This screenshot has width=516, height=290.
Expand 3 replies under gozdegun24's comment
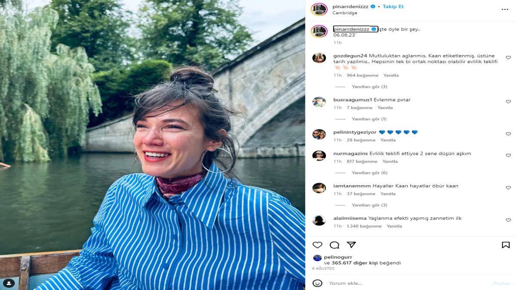pos(369,87)
